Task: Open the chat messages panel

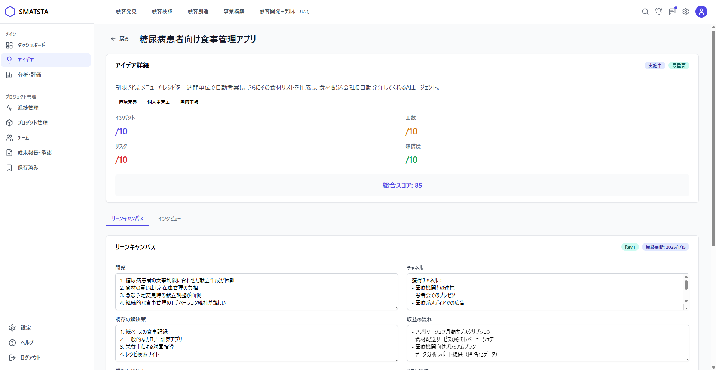Action: pos(672,12)
